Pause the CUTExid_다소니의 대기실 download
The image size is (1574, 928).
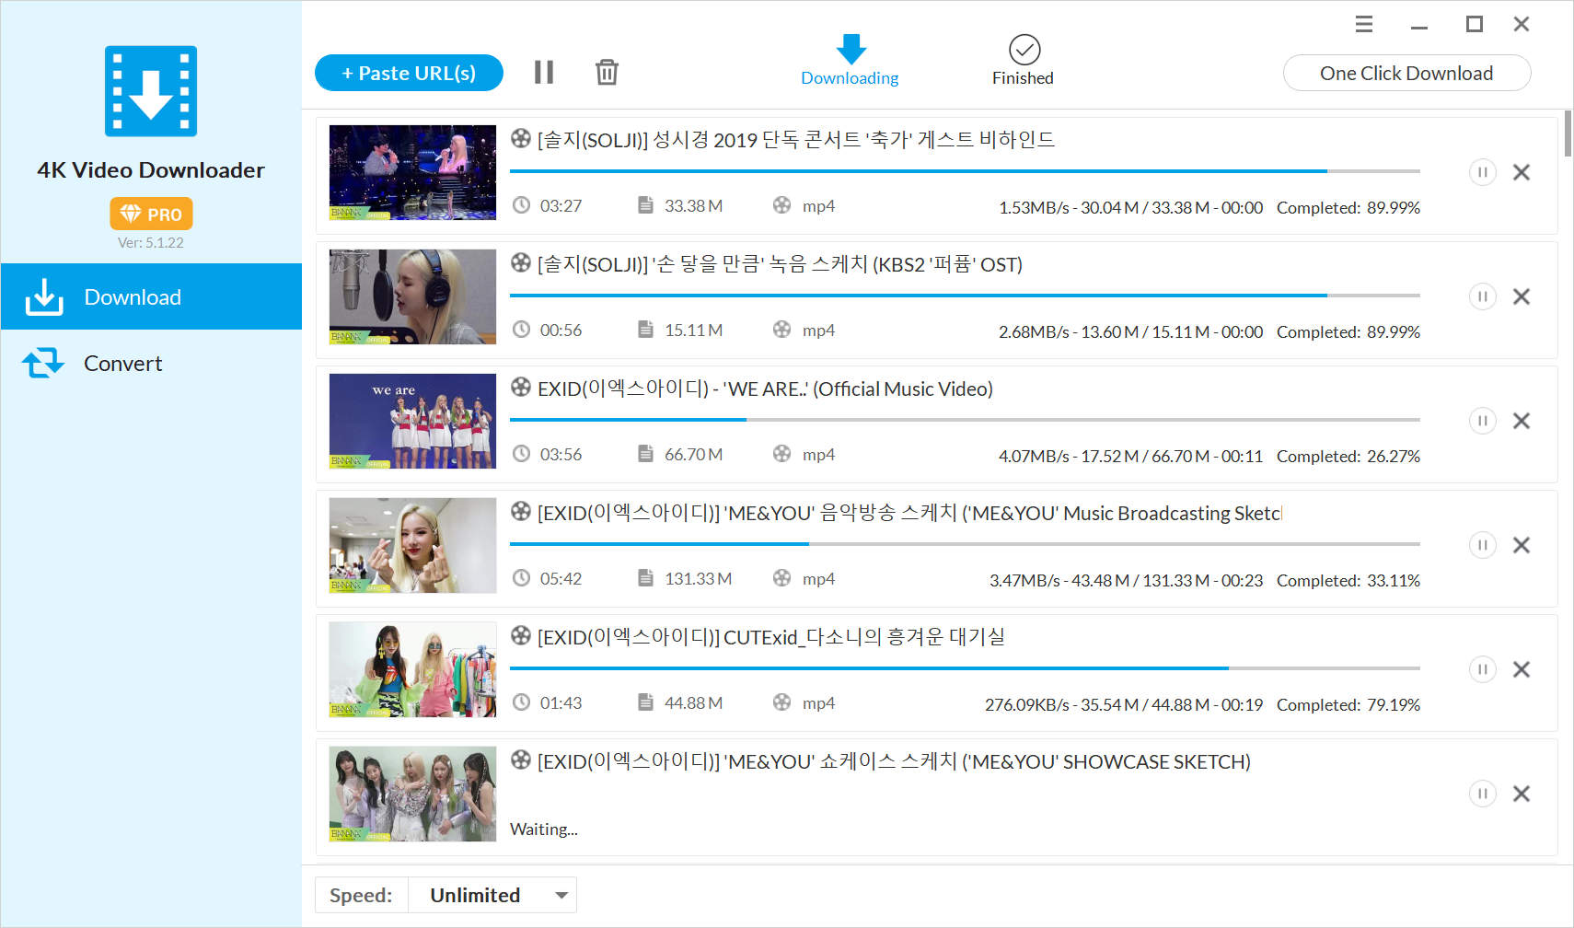[x=1482, y=669]
